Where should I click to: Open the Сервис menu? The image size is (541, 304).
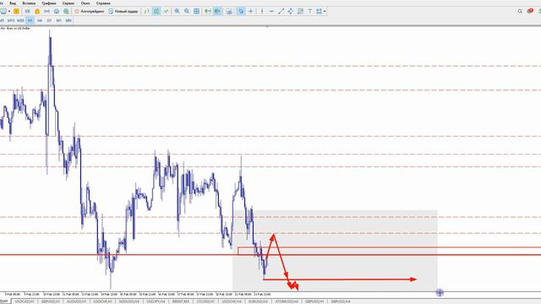click(68, 3)
